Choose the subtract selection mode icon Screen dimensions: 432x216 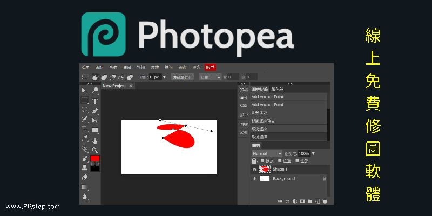point(113,77)
